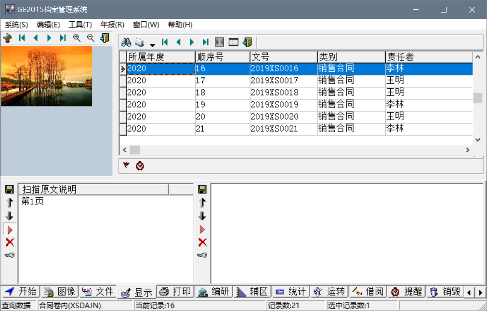
Task: Jump to last record in table toolbar
Action: pyautogui.click(x=206, y=42)
